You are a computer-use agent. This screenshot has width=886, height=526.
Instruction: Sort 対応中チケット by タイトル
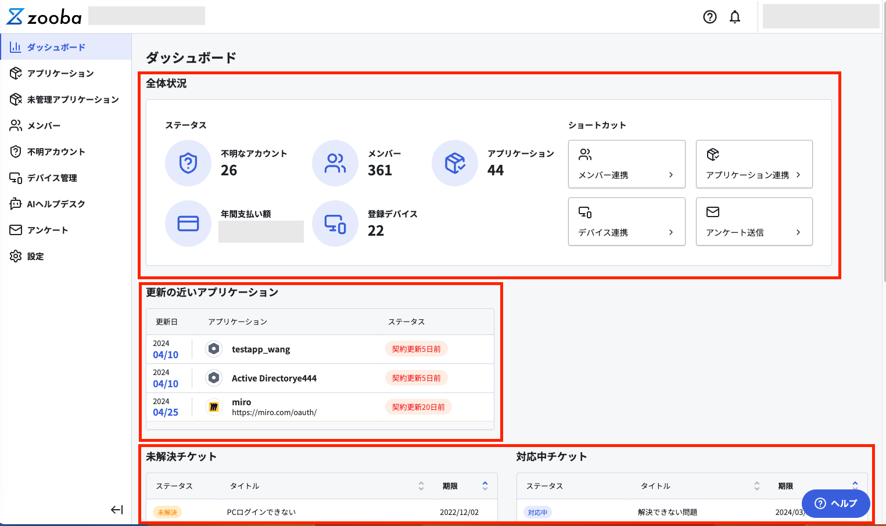757,486
